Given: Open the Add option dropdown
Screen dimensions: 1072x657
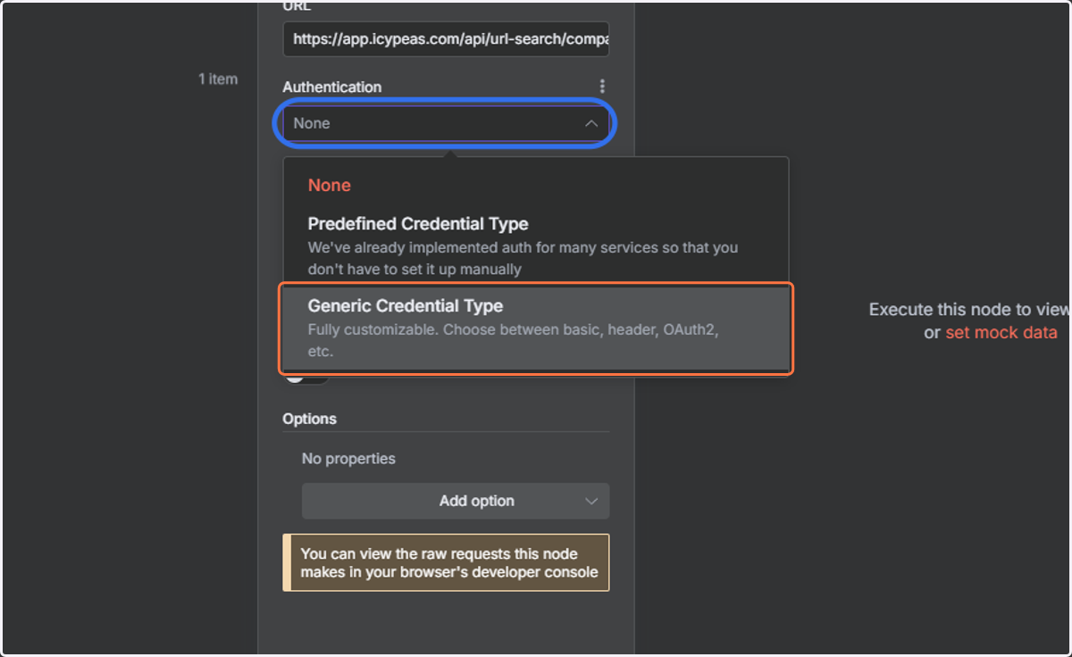Looking at the screenshot, I should 456,501.
